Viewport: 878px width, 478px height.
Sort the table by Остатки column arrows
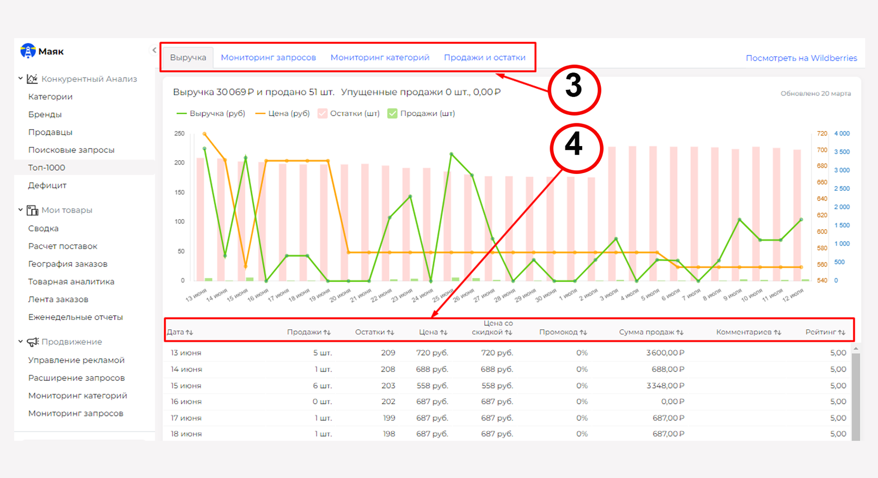tap(390, 332)
